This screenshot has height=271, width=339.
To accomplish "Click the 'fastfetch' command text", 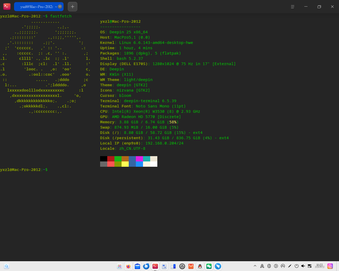I will [61, 16].
